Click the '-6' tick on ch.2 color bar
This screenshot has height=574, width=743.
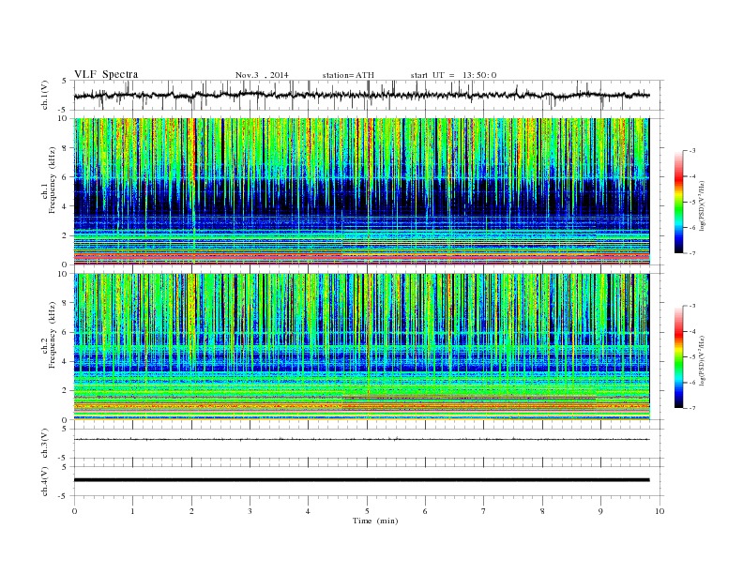click(x=691, y=383)
